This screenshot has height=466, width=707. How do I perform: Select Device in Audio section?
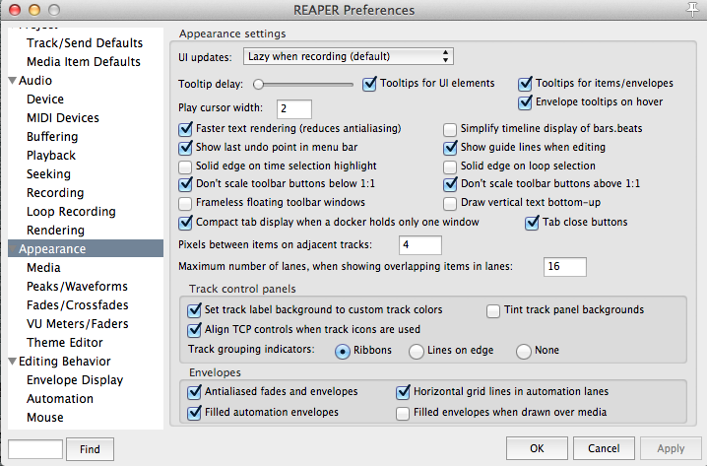[x=45, y=100]
